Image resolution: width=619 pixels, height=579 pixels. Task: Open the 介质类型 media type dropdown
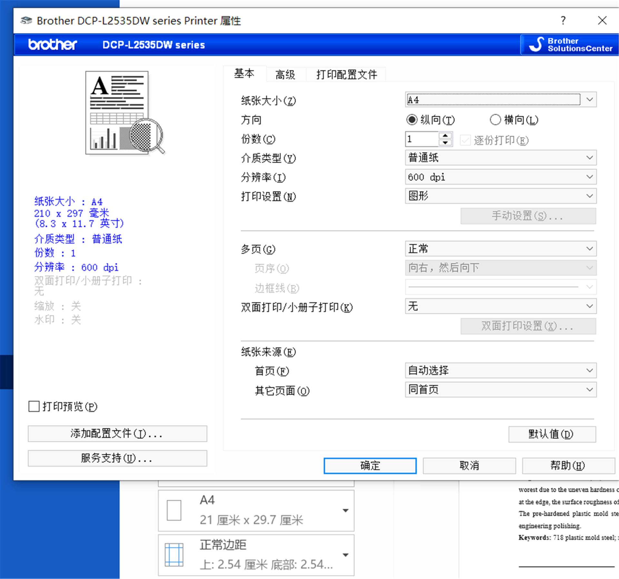[590, 158]
